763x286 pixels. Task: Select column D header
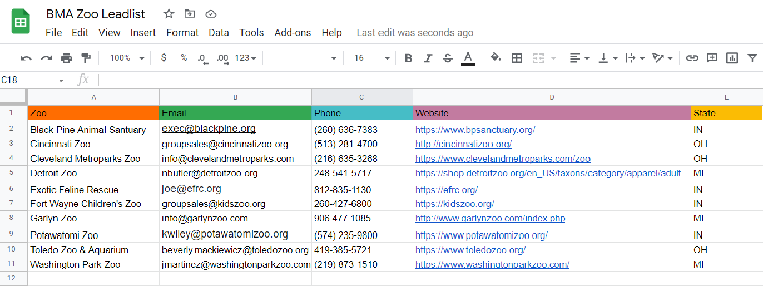pos(552,97)
